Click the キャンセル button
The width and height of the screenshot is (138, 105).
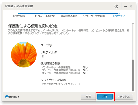[123, 97]
